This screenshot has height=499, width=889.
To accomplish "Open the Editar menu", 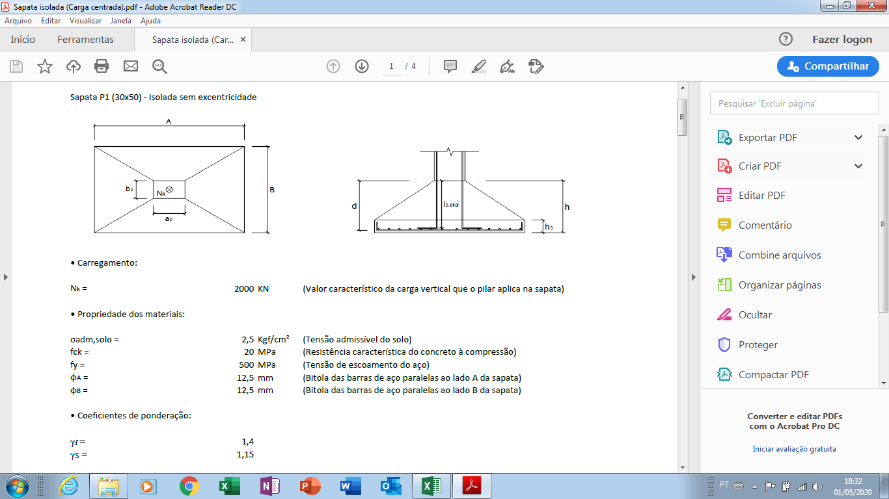I will [x=51, y=21].
